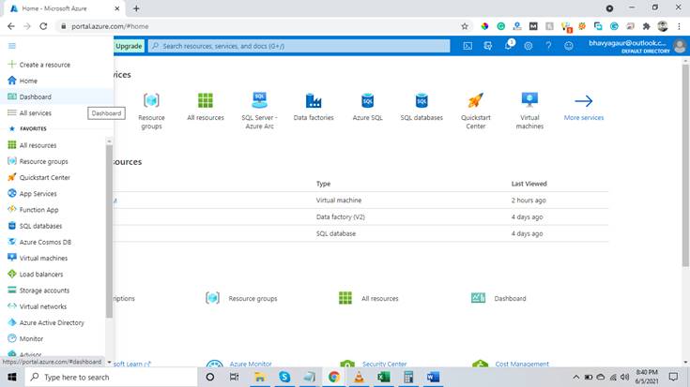This screenshot has height=387, width=690.
Task: Open Dashboard under Navigate
Action: (x=498, y=298)
